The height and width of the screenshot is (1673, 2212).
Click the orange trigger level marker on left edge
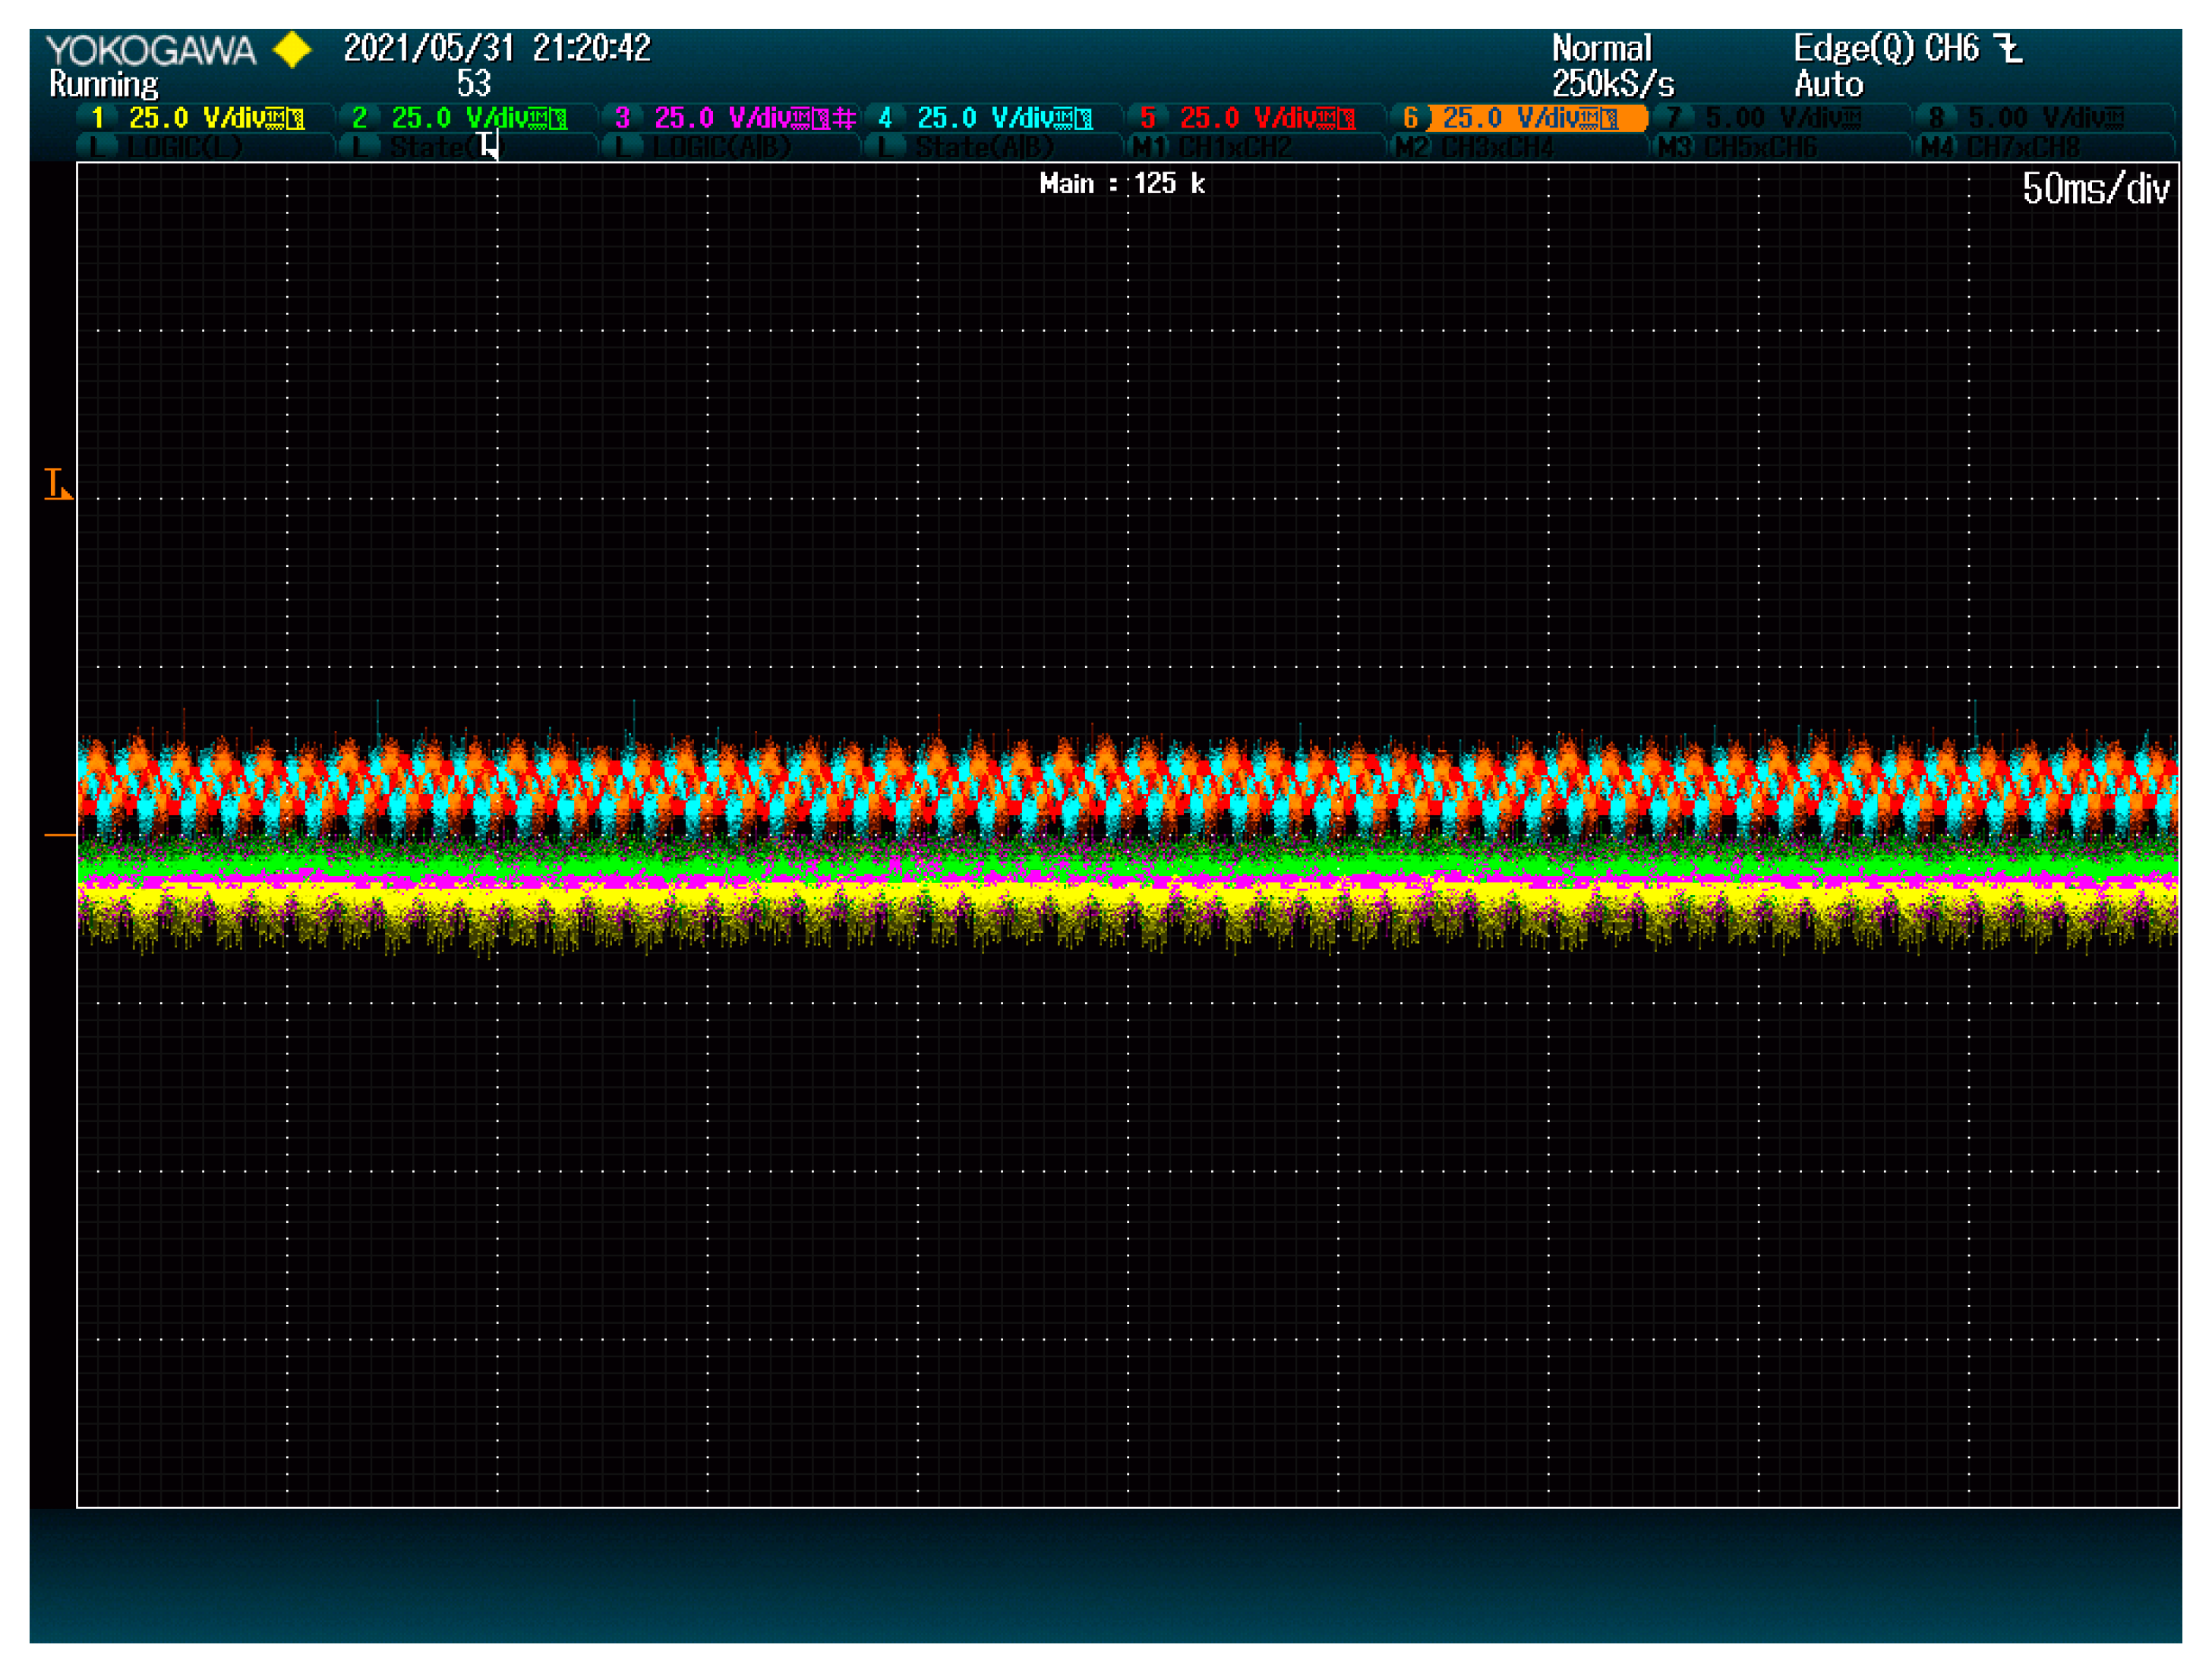click(x=57, y=485)
